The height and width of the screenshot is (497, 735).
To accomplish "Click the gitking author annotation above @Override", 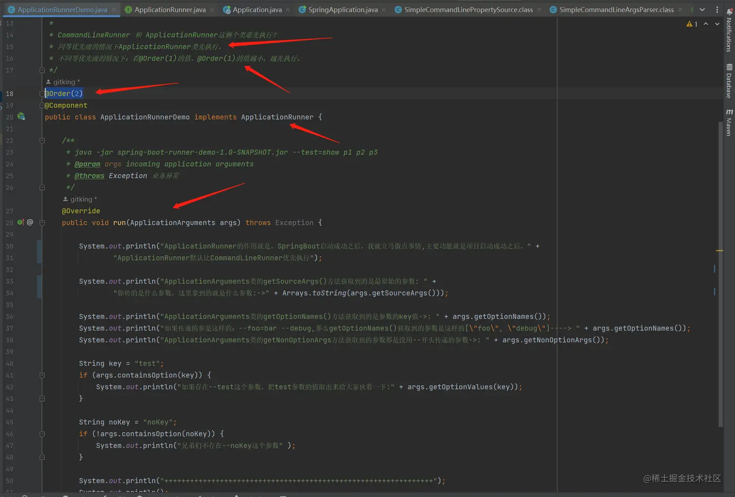I will tap(79, 199).
